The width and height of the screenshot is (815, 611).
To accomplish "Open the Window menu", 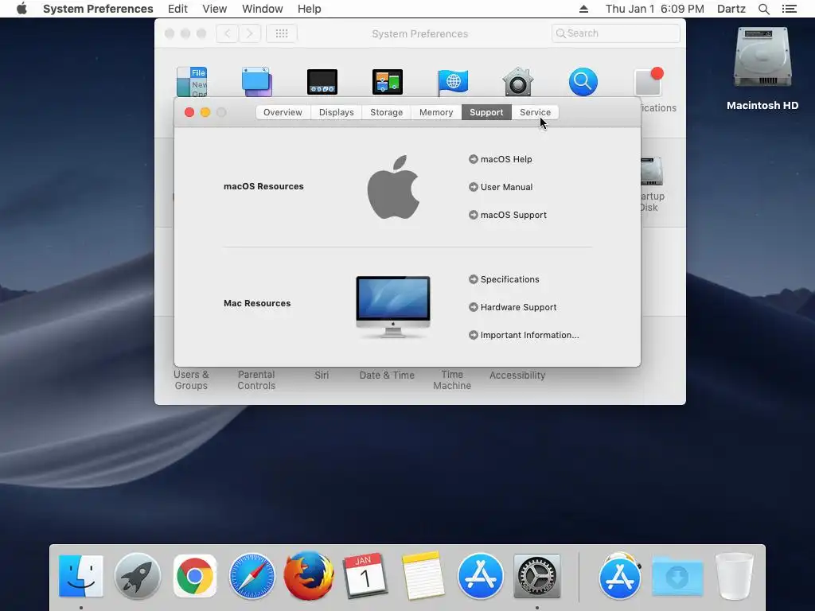I will [263, 9].
